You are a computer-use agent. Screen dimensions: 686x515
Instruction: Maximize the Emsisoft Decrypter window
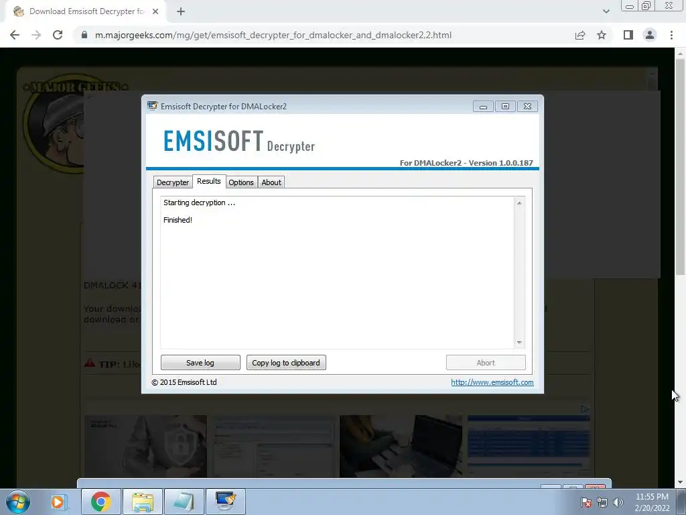505,107
